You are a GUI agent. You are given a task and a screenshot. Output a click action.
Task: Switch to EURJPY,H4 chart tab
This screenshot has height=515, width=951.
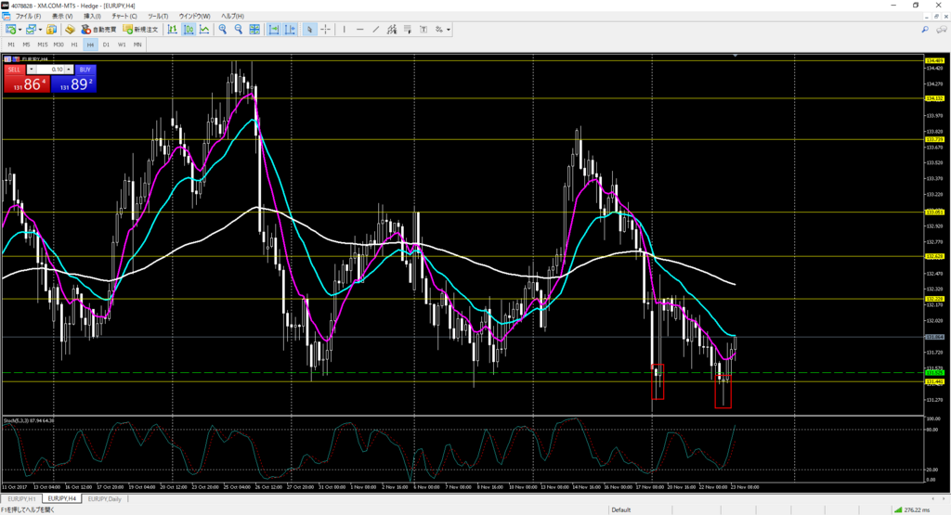pyautogui.click(x=61, y=498)
